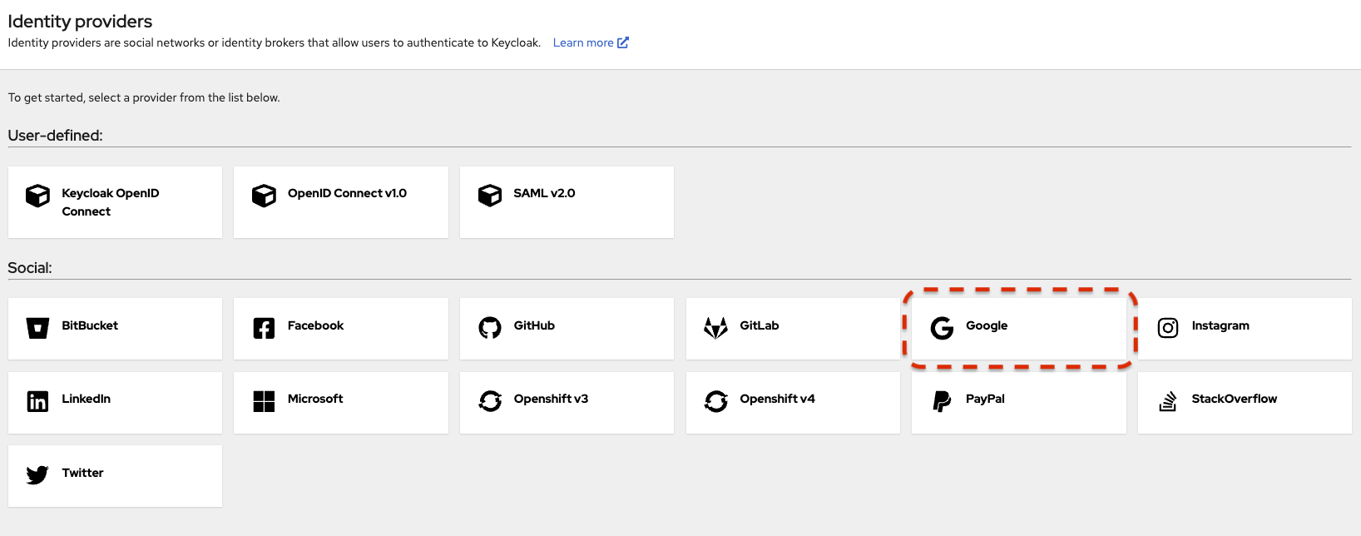The height and width of the screenshot is (536, 1361).
Task: Click the Openshift v3 logo icon
Action: click(490, 401)
